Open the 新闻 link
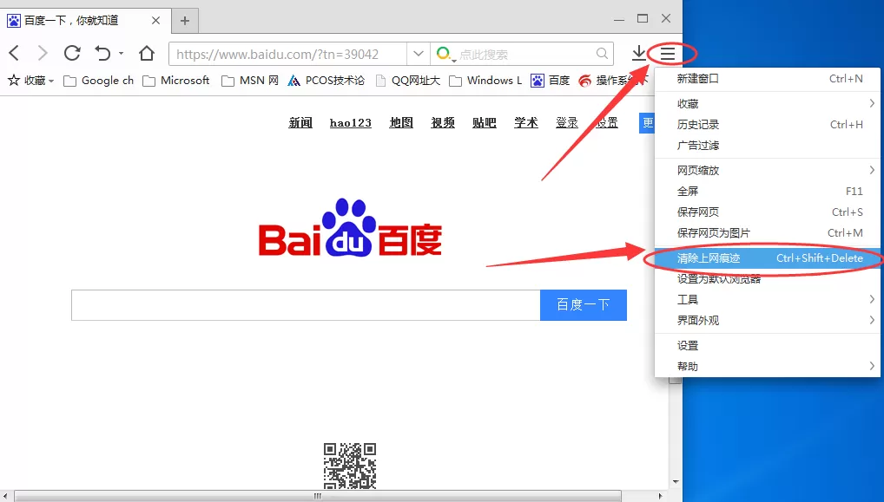This screenshot has width=884, height=502. [x=300, y=122]
